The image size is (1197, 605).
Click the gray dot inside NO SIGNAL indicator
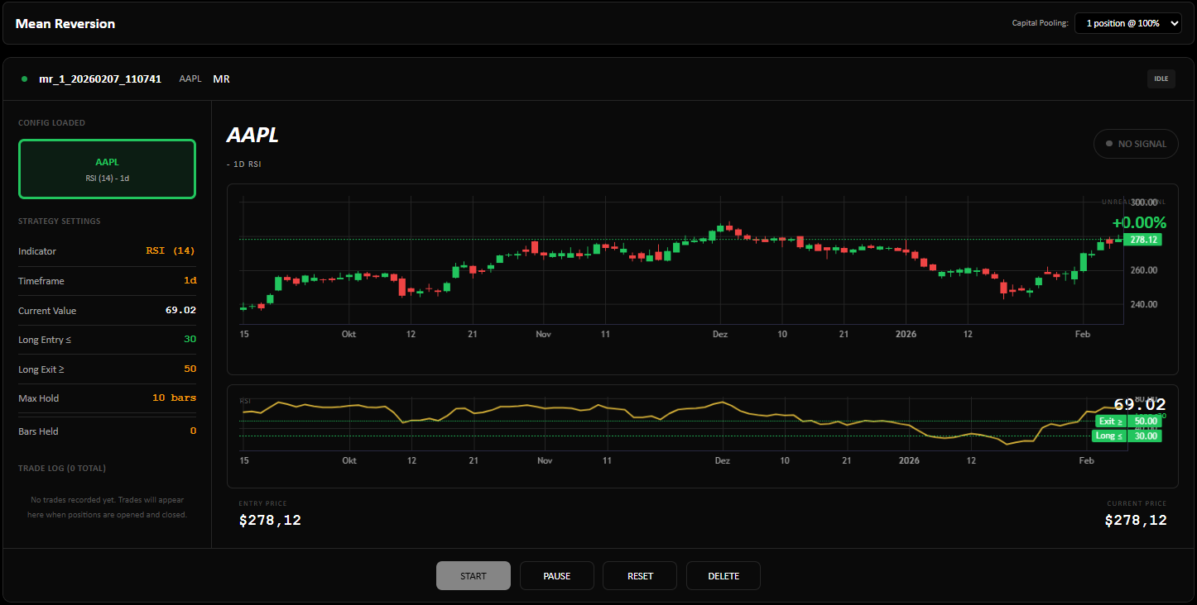[1108, 143]
